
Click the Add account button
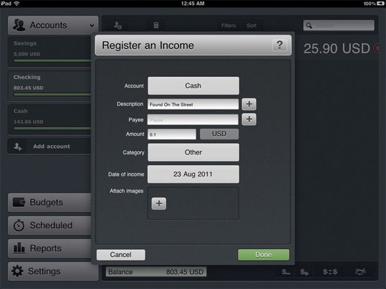(x=50, y=146)
